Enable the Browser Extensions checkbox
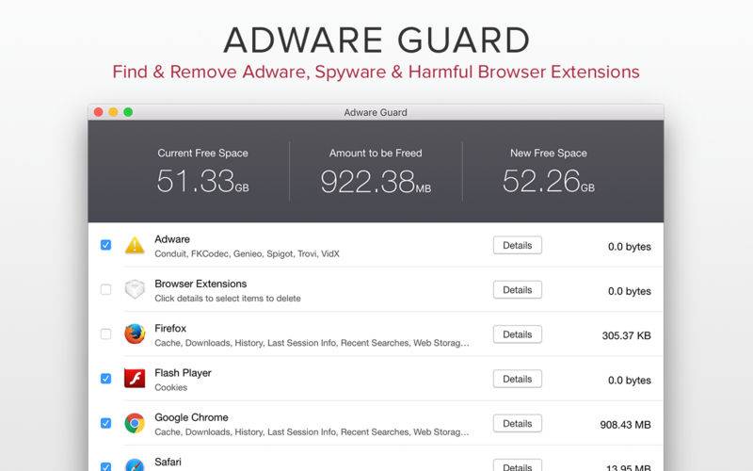The width and height of the screenshot is (753, 471). tap(105, 289)
